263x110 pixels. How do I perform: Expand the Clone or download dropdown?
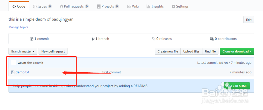(x=237, y=51)
